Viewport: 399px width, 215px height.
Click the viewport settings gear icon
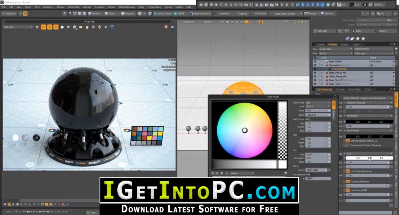click(x=302, y=22)
